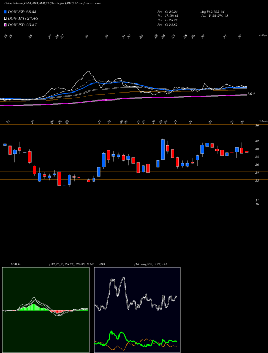Open the ADX indicator chart panel
The height and width of the screenshot is (353, 268).
[x=137, y=310]
